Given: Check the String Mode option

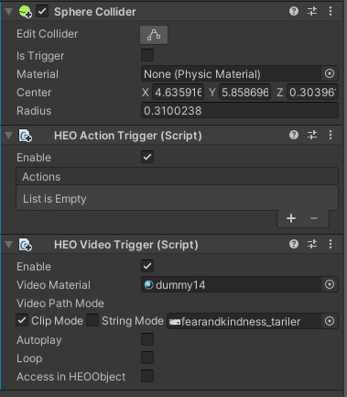Looking at the screenshot, I should tap(92, 321).
